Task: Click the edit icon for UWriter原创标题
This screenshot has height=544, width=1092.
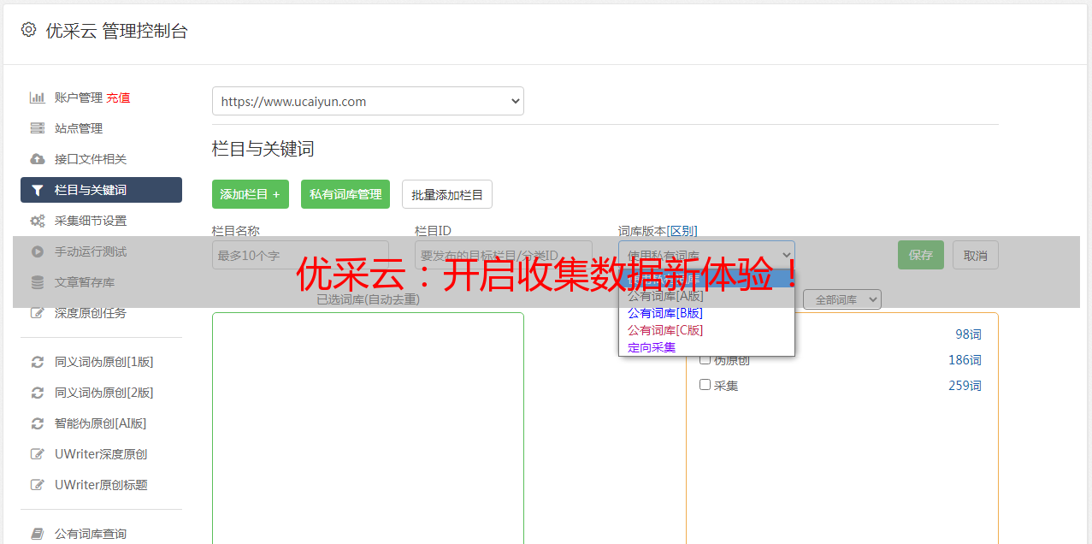Action: click(x=37, y=485)
